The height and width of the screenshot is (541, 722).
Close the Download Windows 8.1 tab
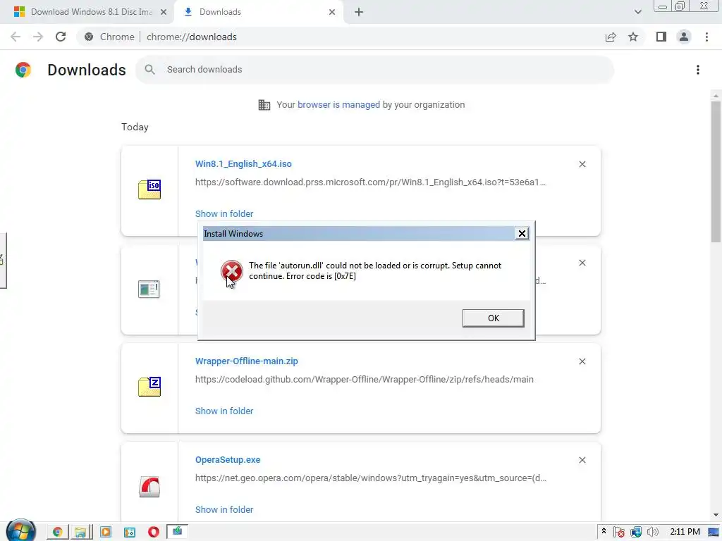163,12
